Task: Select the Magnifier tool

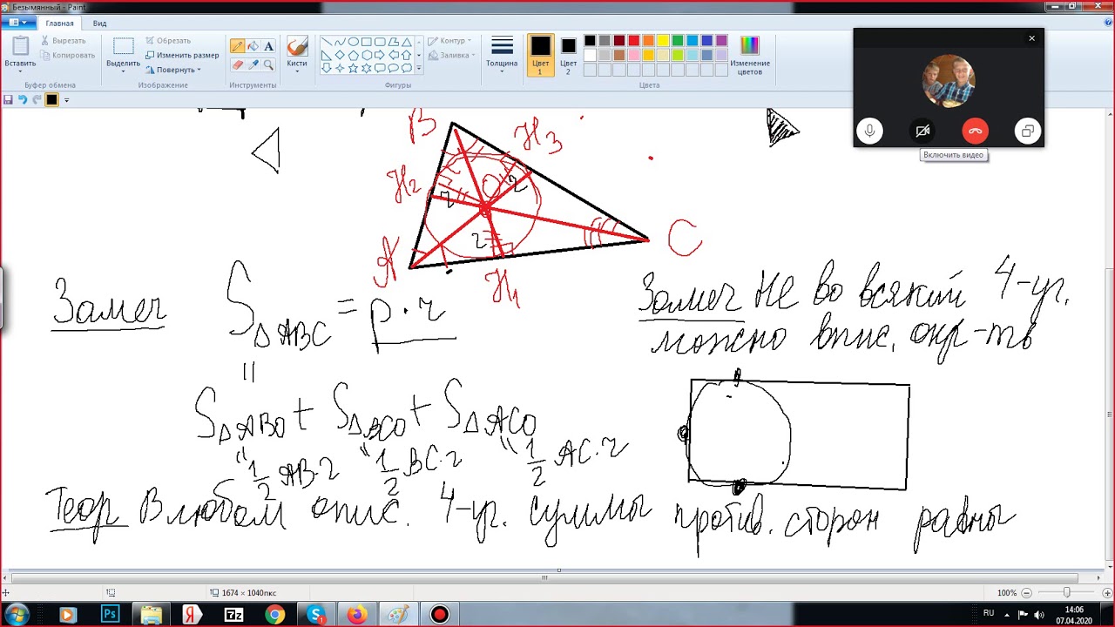Action: pos(268,64)
